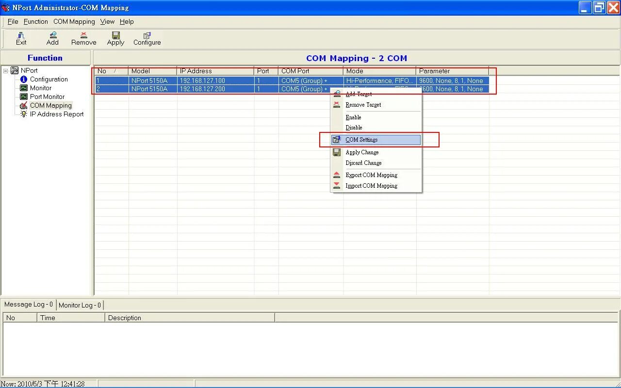Click the Description column header in log

coord(190,318)
